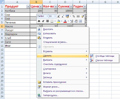Open the Calibri font name dropdown
120x99 pixels.
tap(47, 16)
